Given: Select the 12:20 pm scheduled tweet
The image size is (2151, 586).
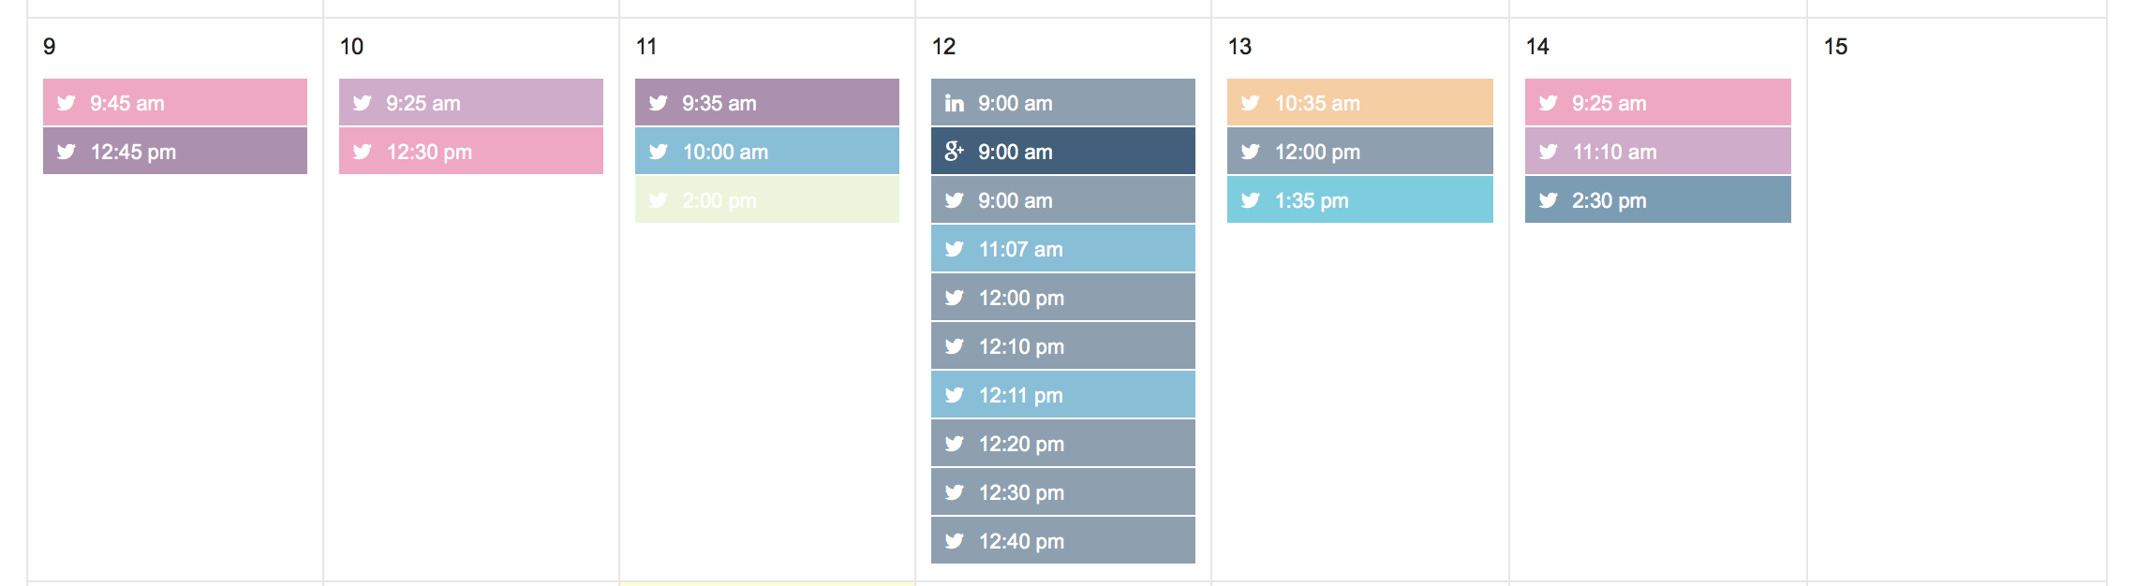Looking at the screenshot, I should click(1063, 444).
